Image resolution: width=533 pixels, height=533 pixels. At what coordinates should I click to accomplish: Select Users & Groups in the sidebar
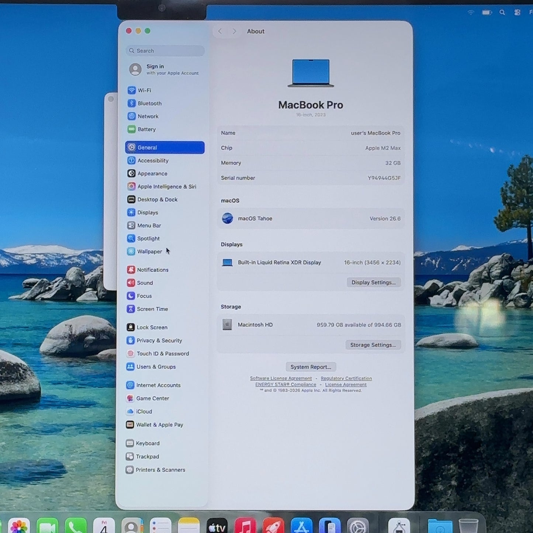point(165,367)
